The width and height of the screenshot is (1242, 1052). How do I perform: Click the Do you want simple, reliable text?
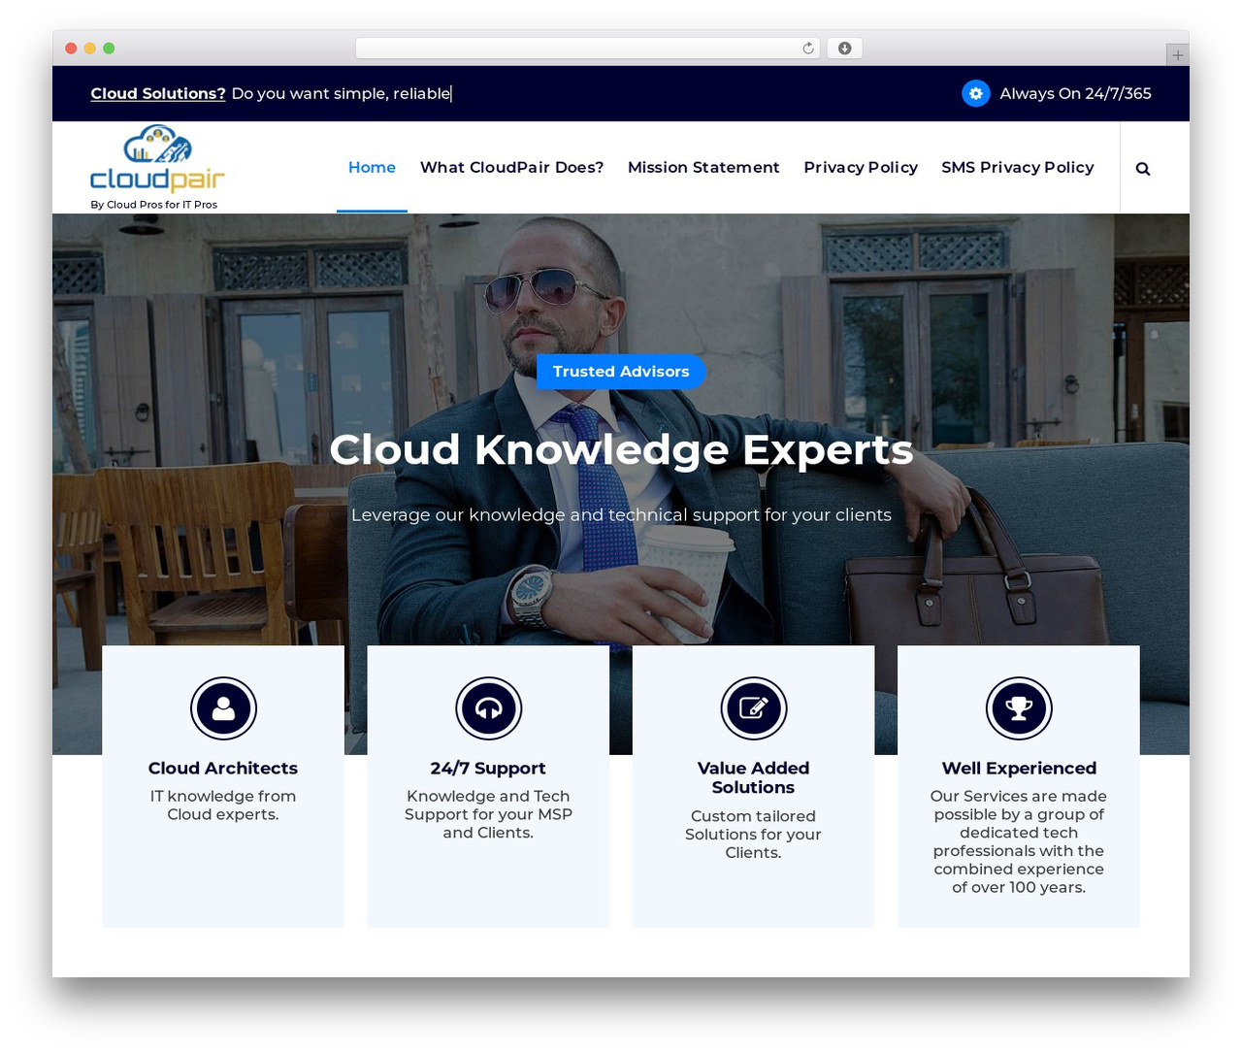[341, 93]
